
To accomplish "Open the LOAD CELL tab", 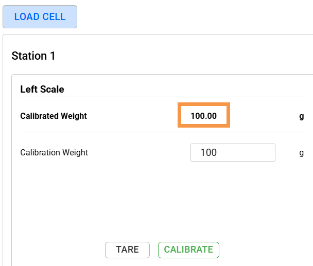I will click(40, 16).
